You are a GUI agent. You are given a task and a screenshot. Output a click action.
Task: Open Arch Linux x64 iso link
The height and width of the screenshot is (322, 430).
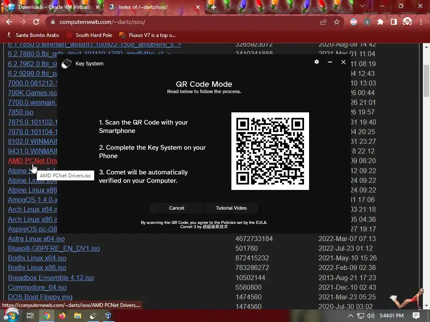pos(32,210)
